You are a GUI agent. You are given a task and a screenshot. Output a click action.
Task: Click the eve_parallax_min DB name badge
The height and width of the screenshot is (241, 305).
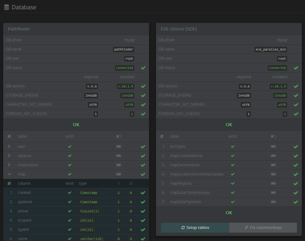click(x=271, y=49)
